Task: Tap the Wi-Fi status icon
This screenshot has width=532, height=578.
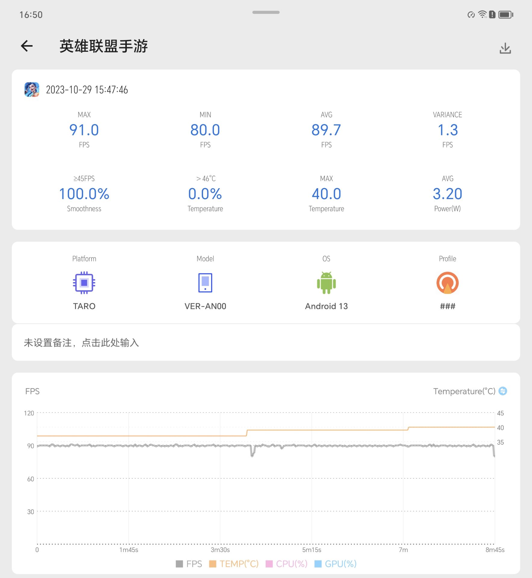Action: (482, 14)
